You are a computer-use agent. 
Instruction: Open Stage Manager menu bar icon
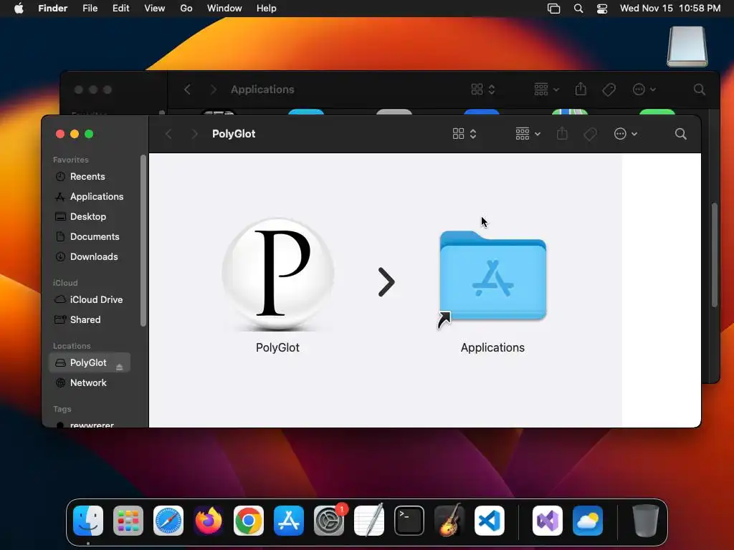click(554, 9)
